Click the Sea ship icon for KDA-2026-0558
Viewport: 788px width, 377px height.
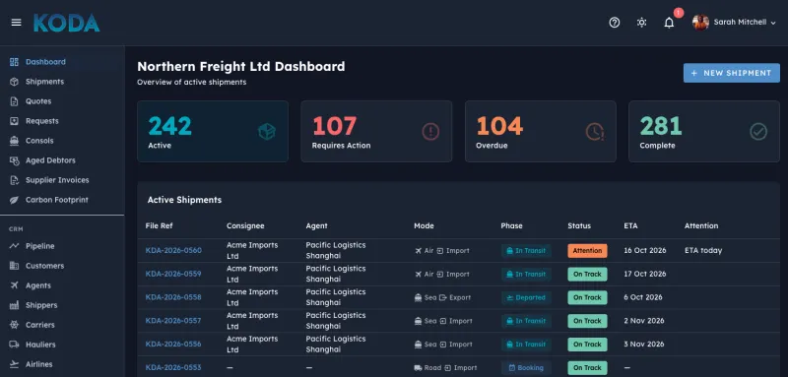[418, 297]
